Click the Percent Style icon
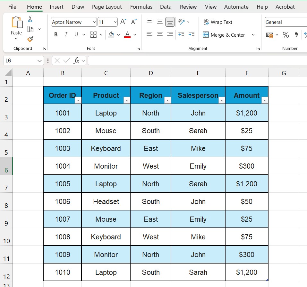This screenshot has height=287, width=307. (286, 35)
